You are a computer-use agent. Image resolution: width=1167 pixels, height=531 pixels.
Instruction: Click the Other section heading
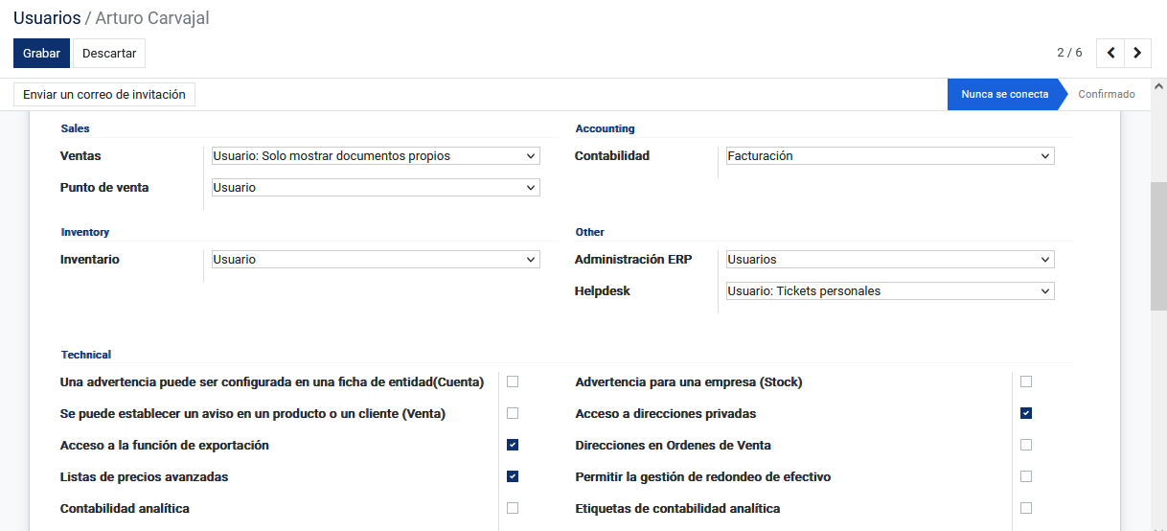tap(590, 232)
